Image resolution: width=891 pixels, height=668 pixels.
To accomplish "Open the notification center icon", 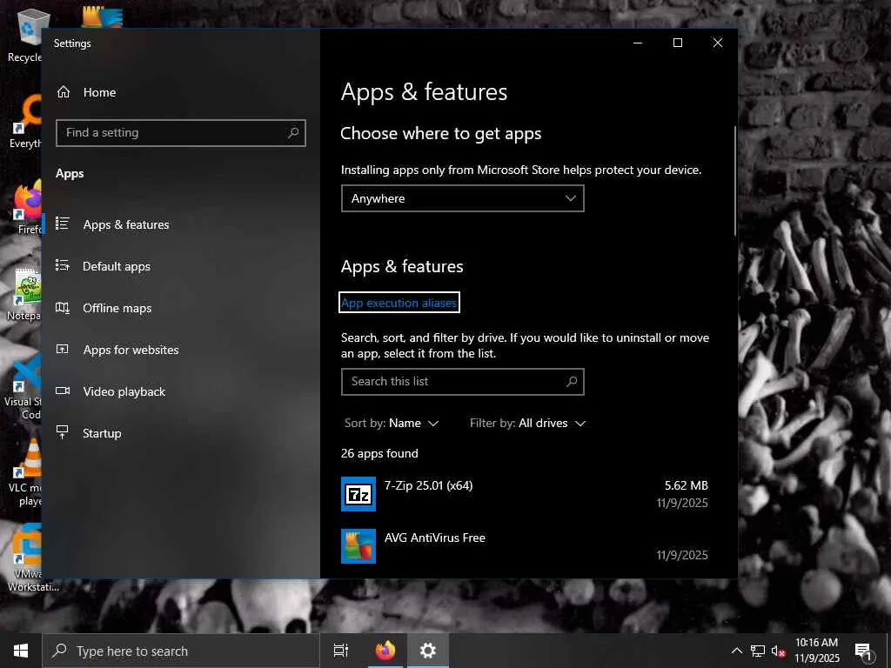I will [x=862, y=651].
